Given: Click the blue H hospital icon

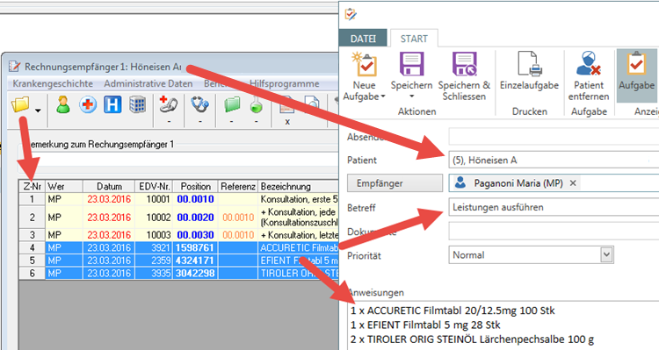Looking at the screenshot, I should 112,104.
